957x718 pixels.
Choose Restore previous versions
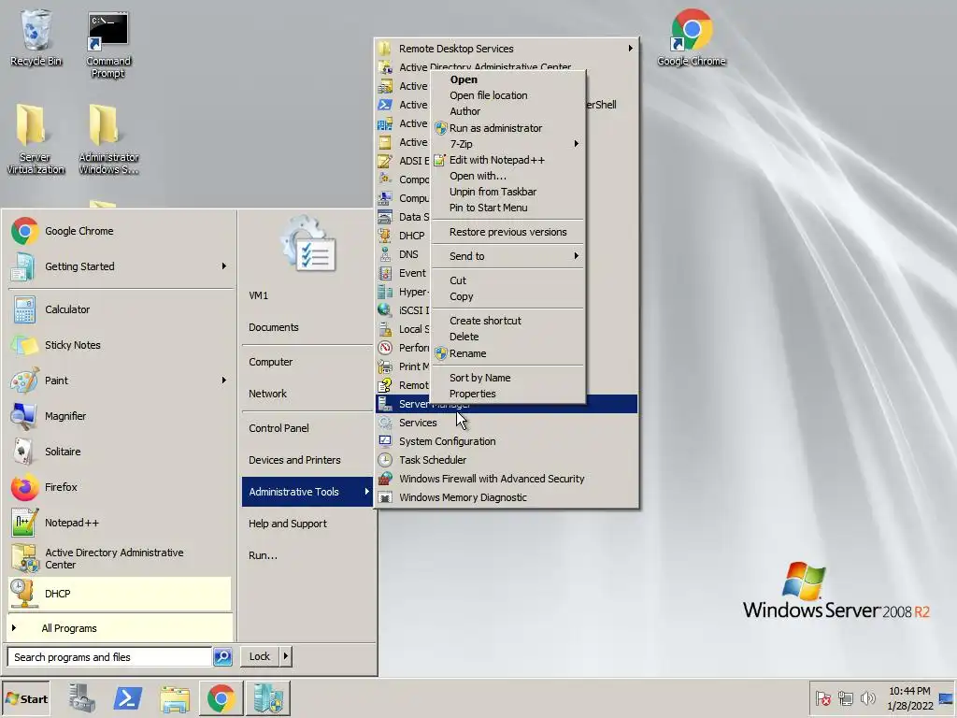pyautogui.click(x=507, y=232)
